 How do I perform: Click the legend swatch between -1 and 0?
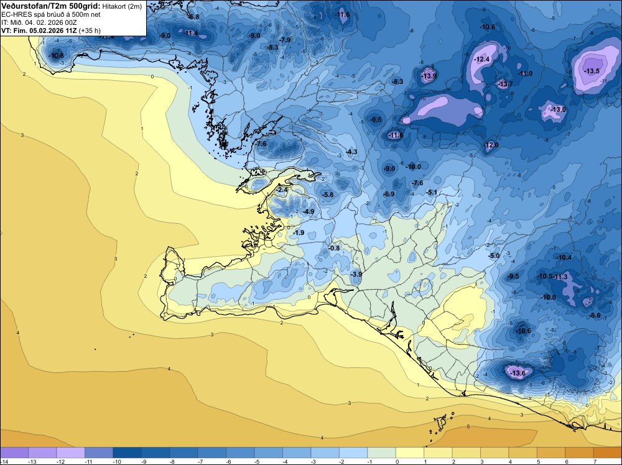[x=382, y=453]
